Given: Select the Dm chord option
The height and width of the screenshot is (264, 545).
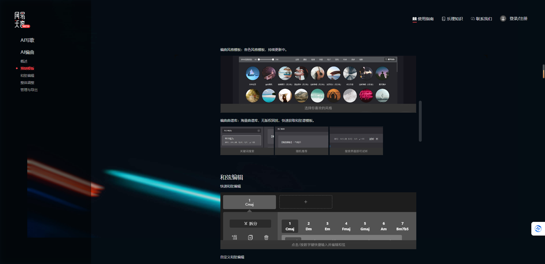Looking at the screenshot, I should coord(308,226).
